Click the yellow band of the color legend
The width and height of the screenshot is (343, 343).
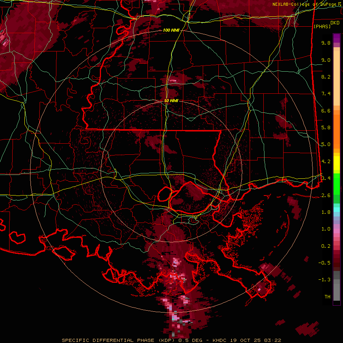(x=337, y=163)
